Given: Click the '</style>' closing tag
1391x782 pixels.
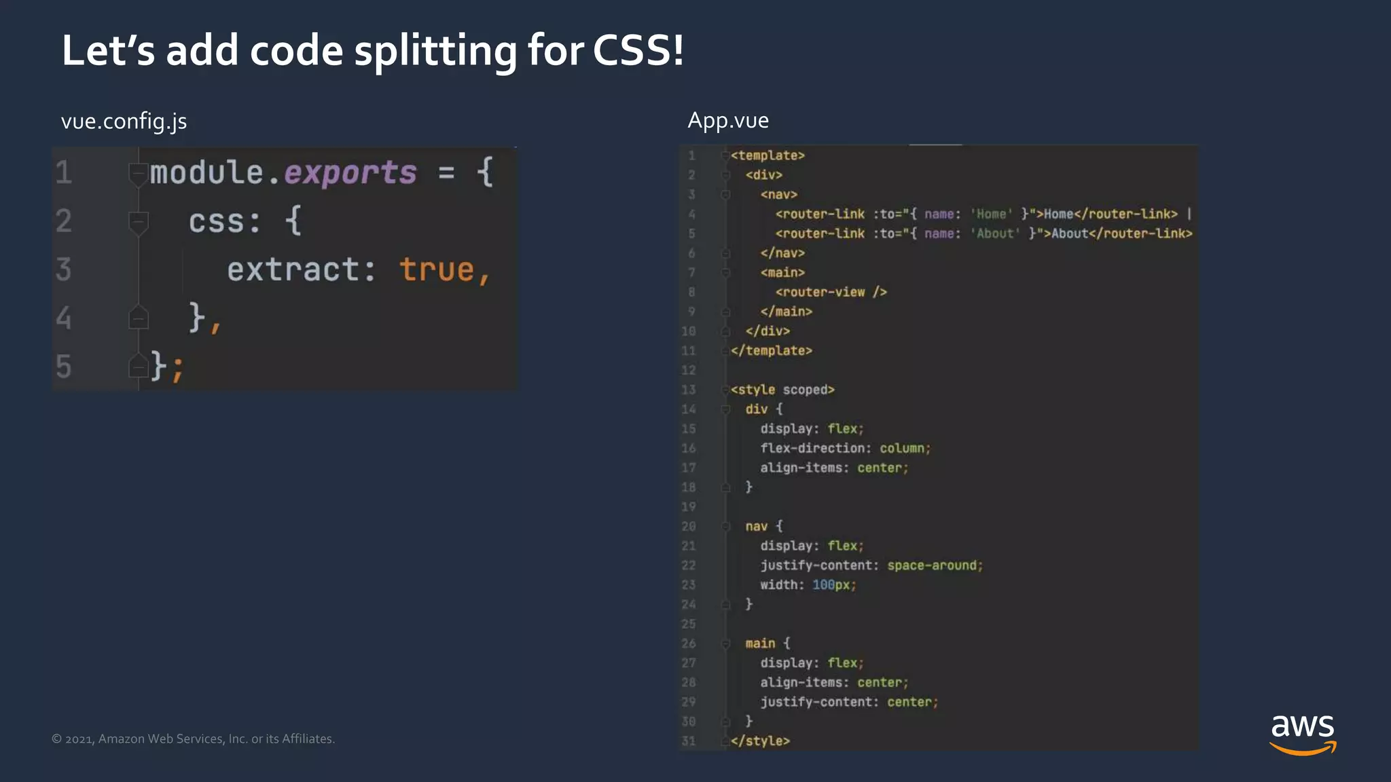Looking at the screenshot, I should (x=761, y=741).
